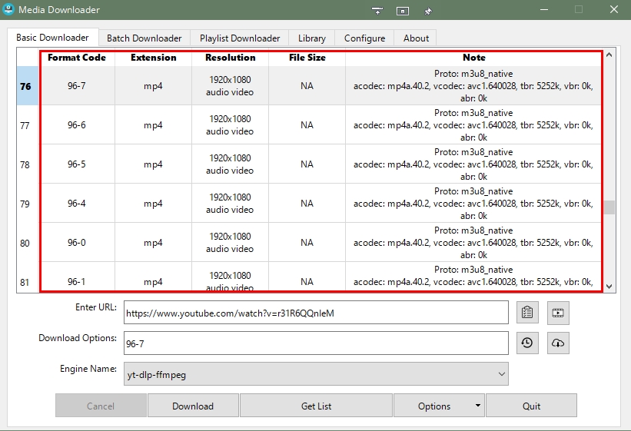
Task: Click the Get List button
Action: tap(316, 406)
